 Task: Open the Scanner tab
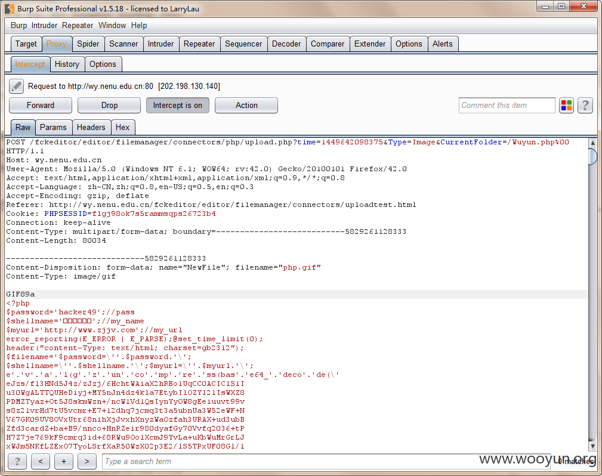click(124, 44)
